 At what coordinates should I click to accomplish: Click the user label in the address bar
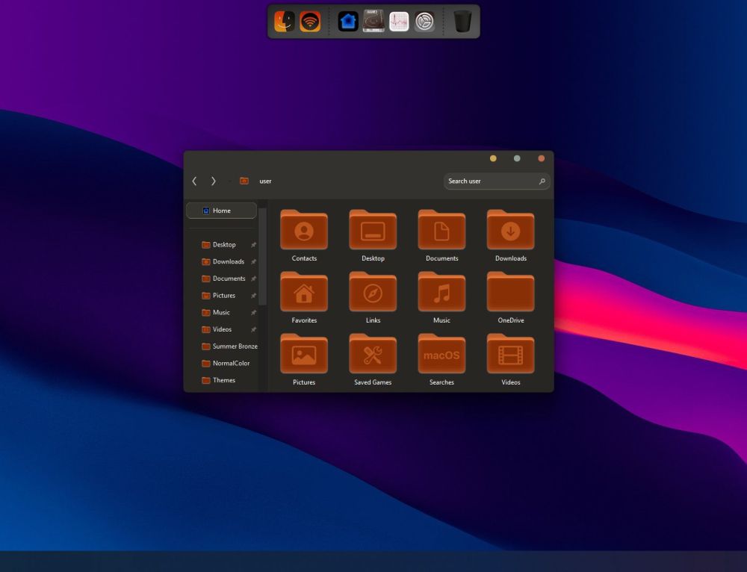click(x=265, y=181)
